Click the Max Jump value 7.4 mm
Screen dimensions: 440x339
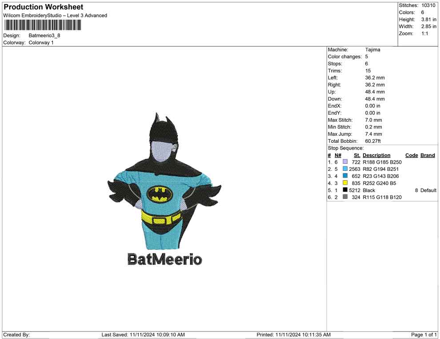tap(373, 134)
